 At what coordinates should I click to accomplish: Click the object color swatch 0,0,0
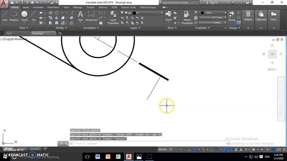(202, 13)
